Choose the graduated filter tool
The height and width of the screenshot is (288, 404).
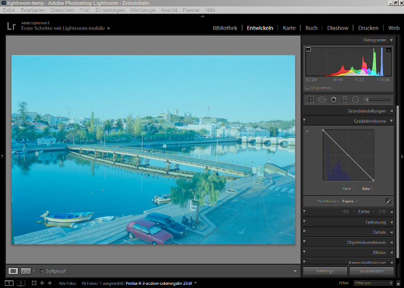click(345, 100)
